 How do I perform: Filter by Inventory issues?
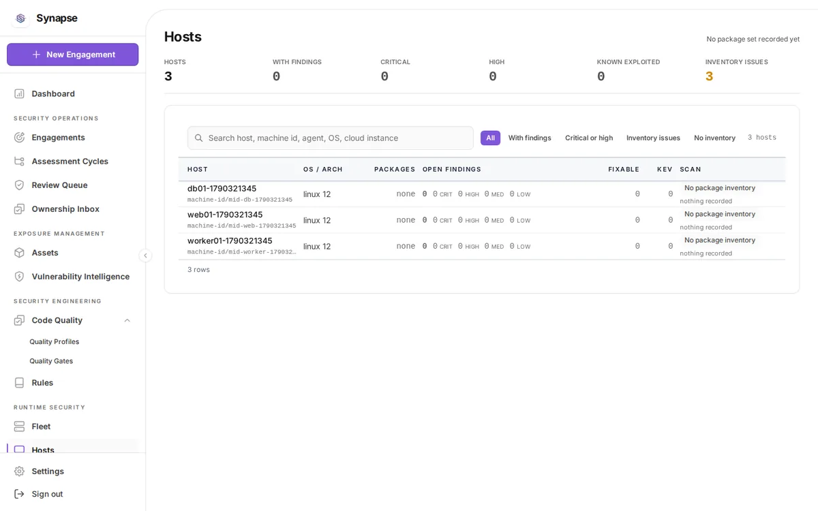coord(653,138)
